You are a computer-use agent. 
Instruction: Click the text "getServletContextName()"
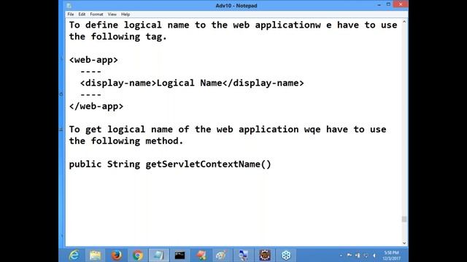[208, 164]
